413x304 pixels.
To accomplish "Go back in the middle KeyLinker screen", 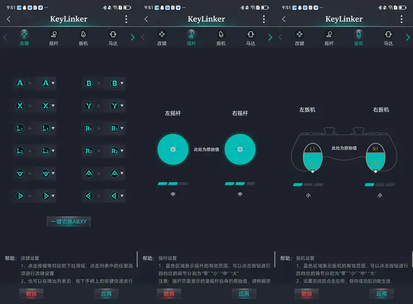I will coord(146,19).
